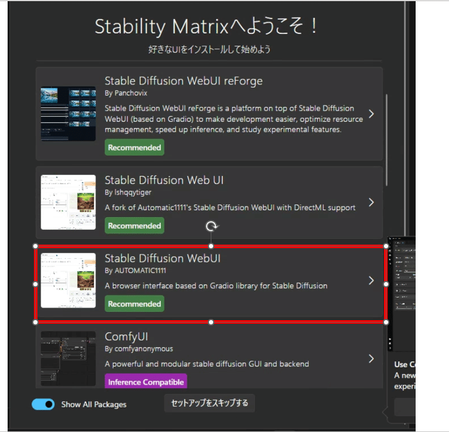Click the 'Show All Packages' label

tap(94, 404)
